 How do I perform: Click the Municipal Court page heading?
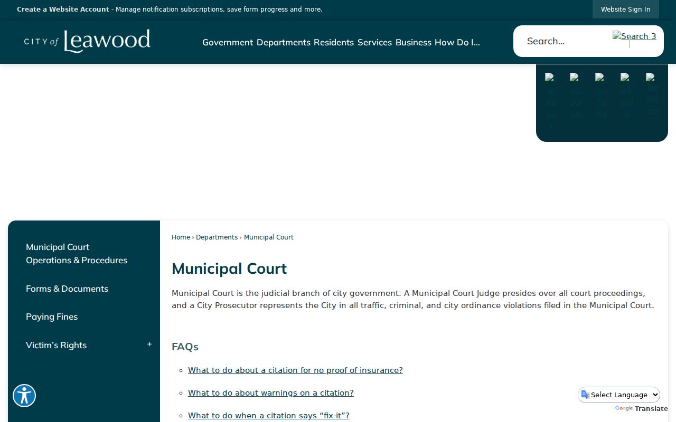click(x=229, y=268)
